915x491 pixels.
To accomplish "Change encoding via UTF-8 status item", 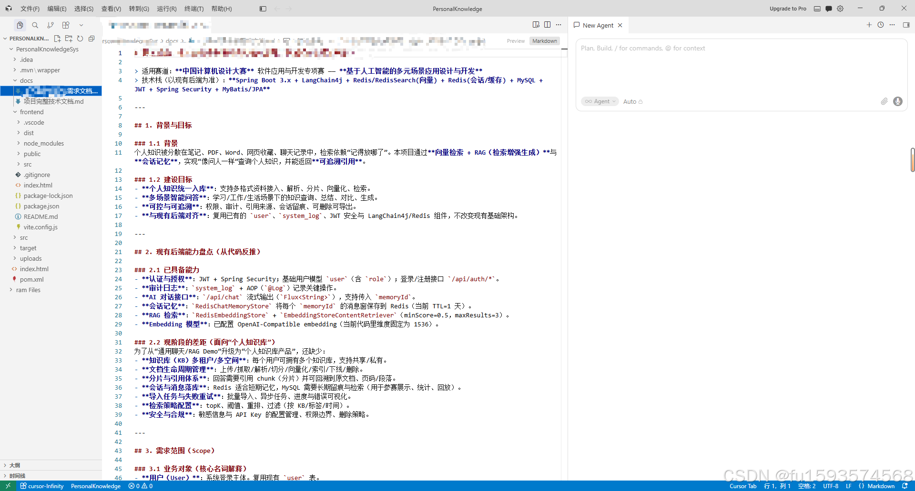I will pos(831,486).
